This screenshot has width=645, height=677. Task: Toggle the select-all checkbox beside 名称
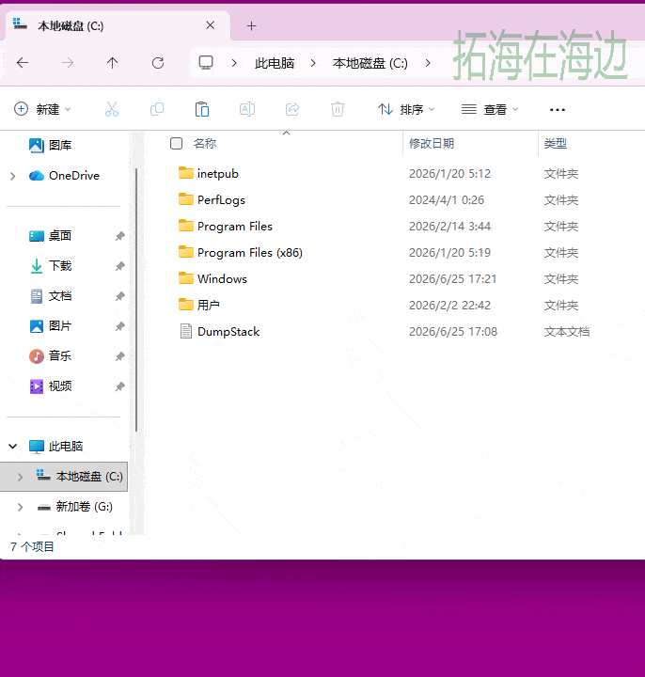click(176, 143)
